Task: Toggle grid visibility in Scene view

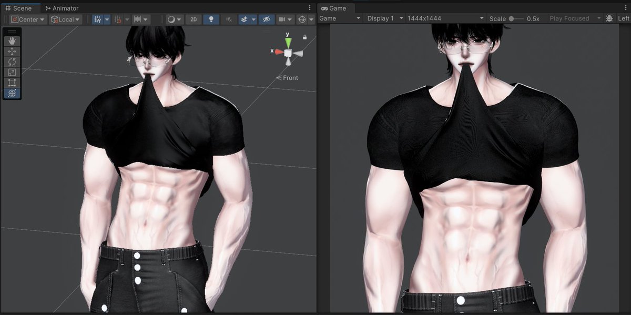Action: (97, 19)
